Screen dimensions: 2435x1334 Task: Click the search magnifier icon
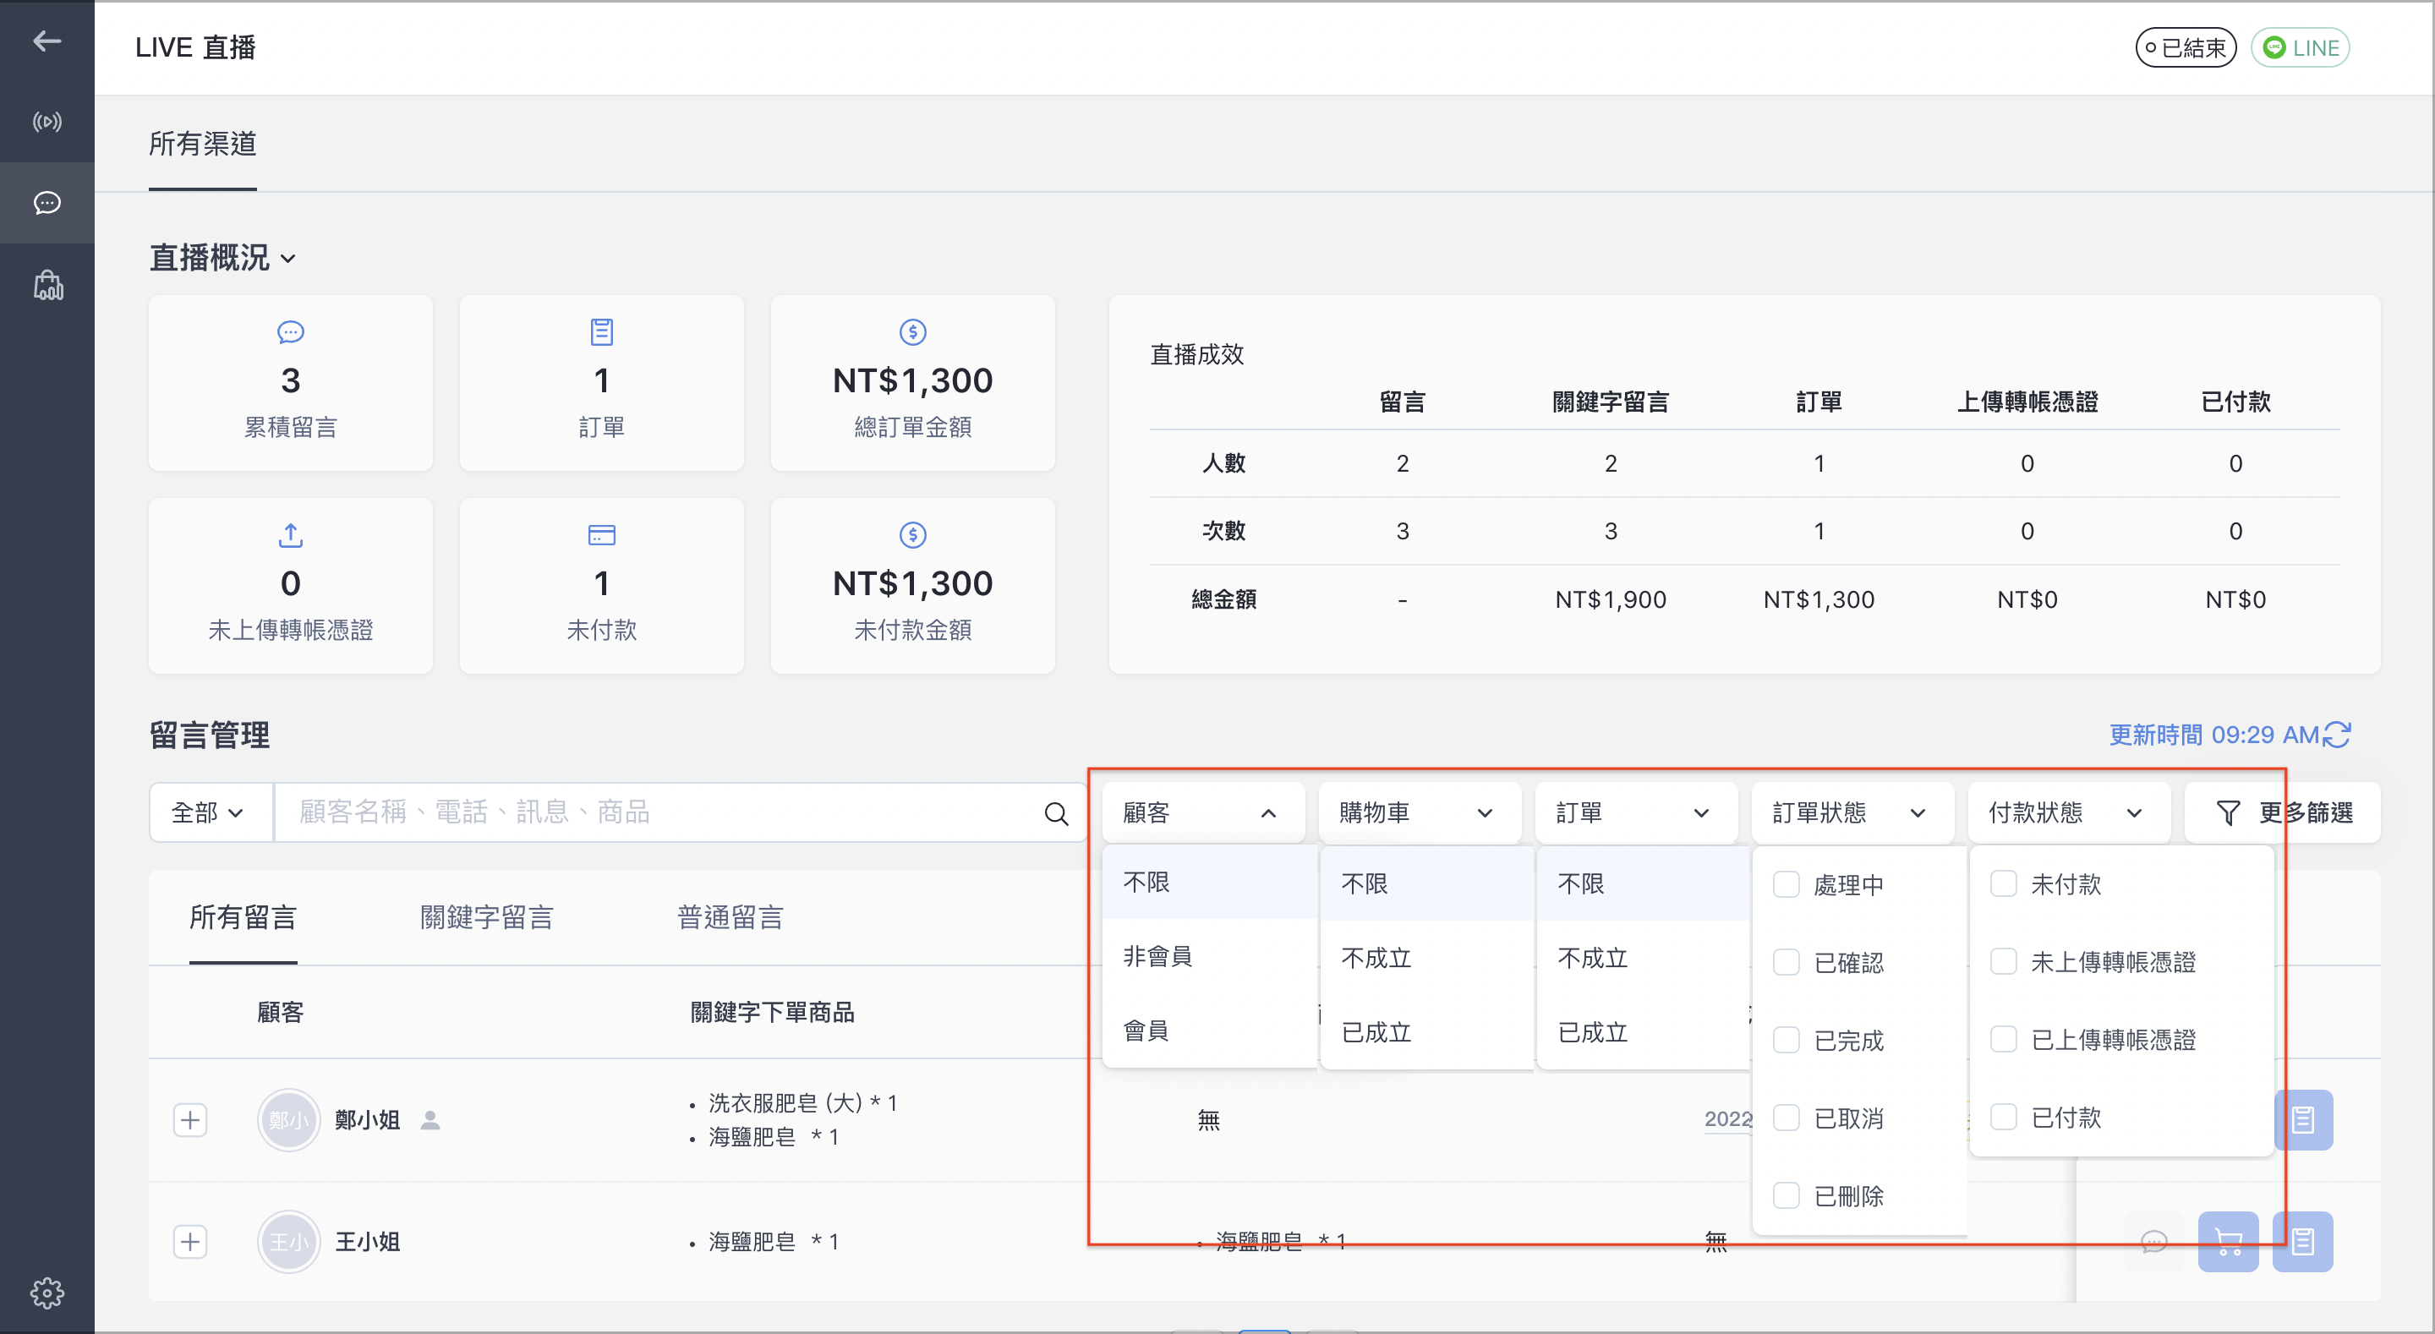tap(1057, 813)
